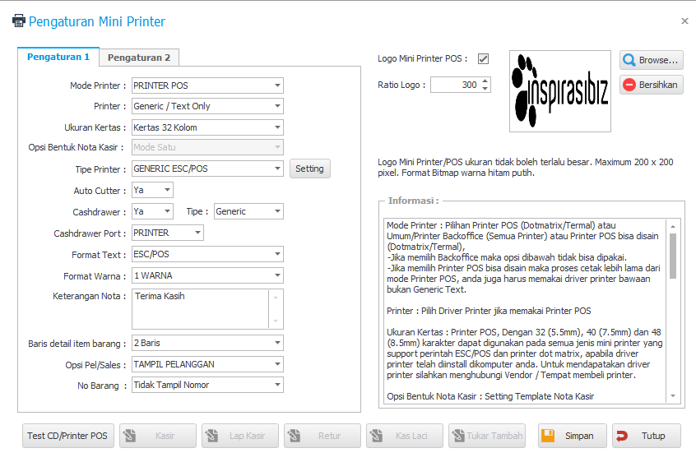Increase the Ratio Logo value
Image resolution: width=696 pixels, height=462 pixels.
pos(485,81)
